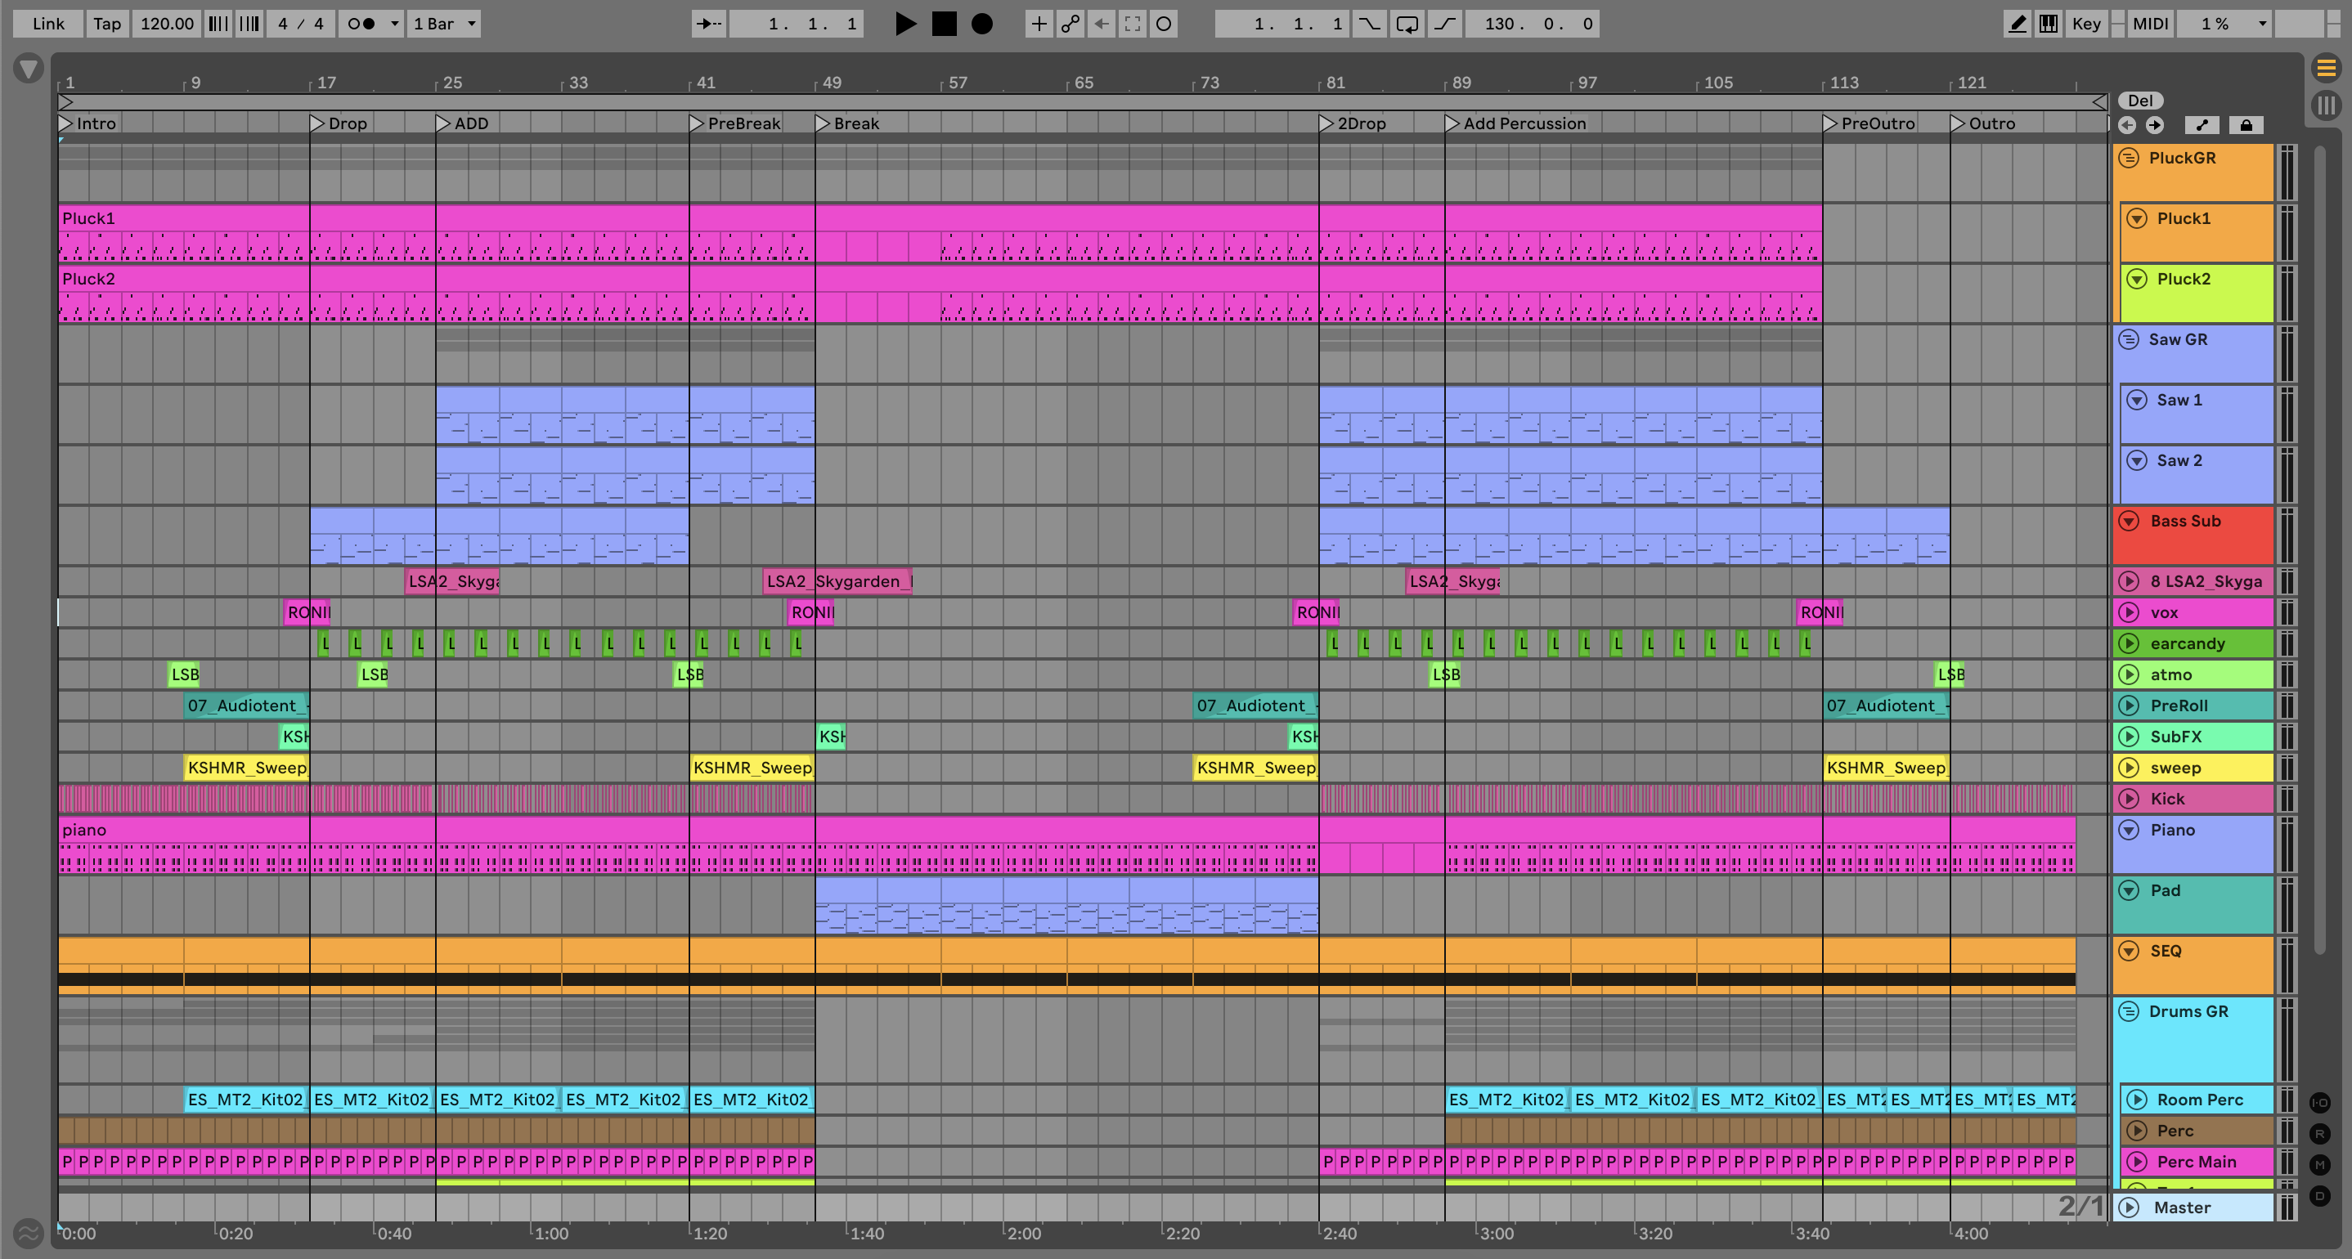Toggle the Draw Mode pencil
This screenshot has height=1259, width=2352.
tap(2017, 24)
